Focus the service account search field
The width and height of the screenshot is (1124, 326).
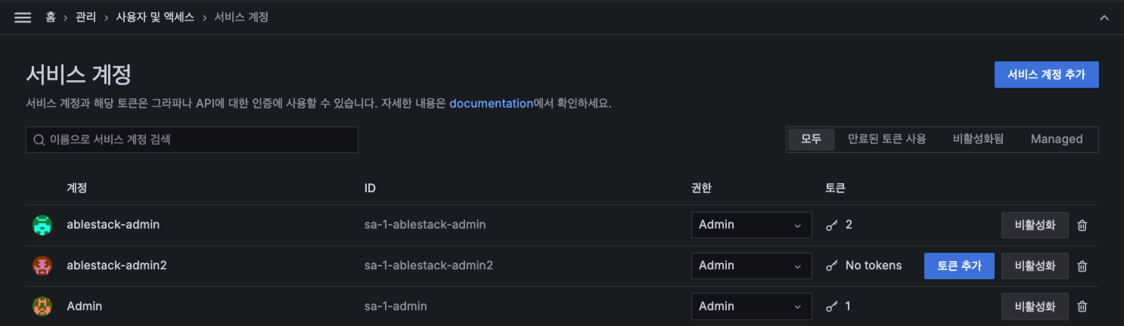pos(192,140)
